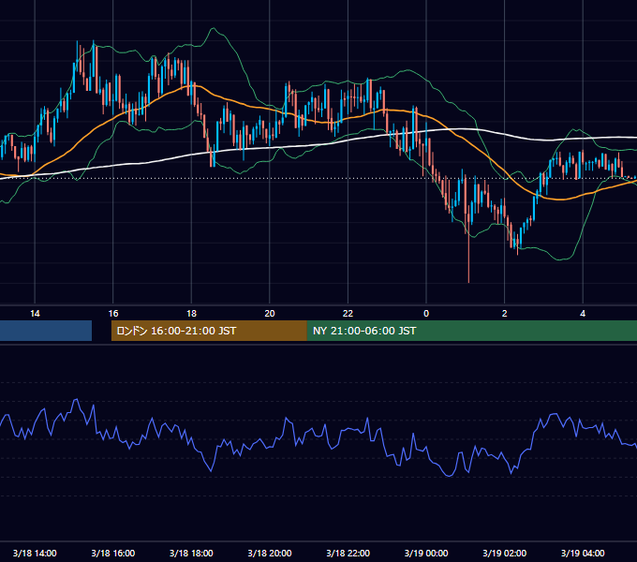This screenshot has width=637, height=562.
Task: Select the 3/19 04:00 time label
Action: click(583, 553)
